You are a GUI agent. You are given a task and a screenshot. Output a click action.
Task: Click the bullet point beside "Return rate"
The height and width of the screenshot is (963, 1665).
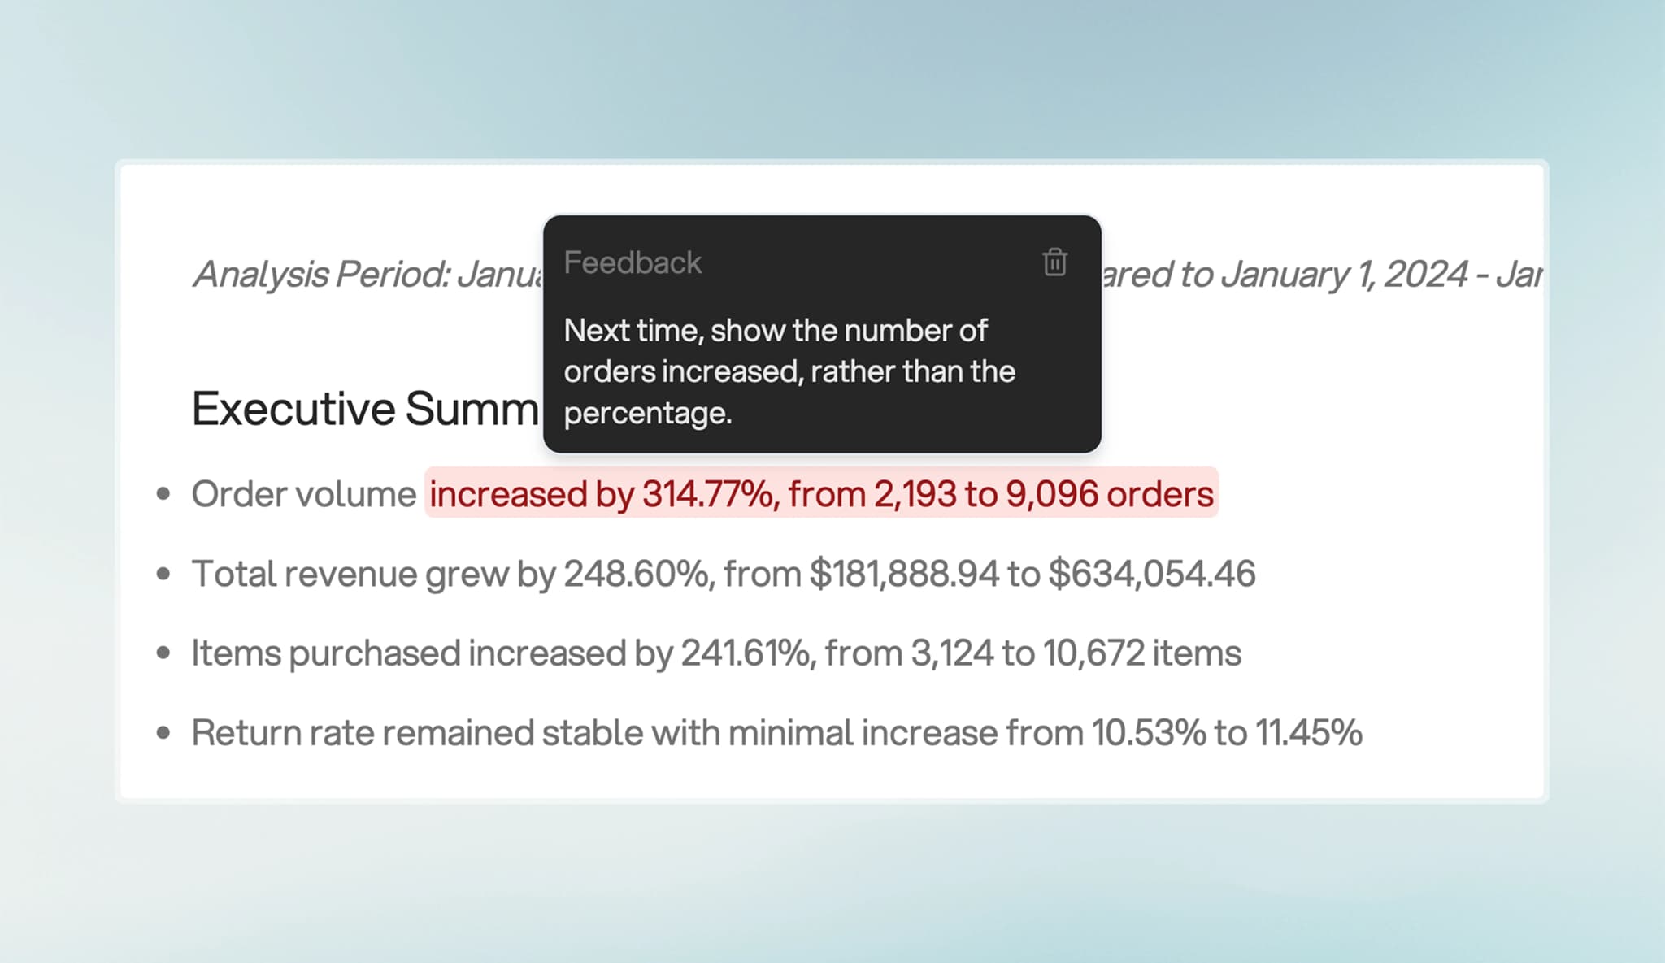[163, 733]
